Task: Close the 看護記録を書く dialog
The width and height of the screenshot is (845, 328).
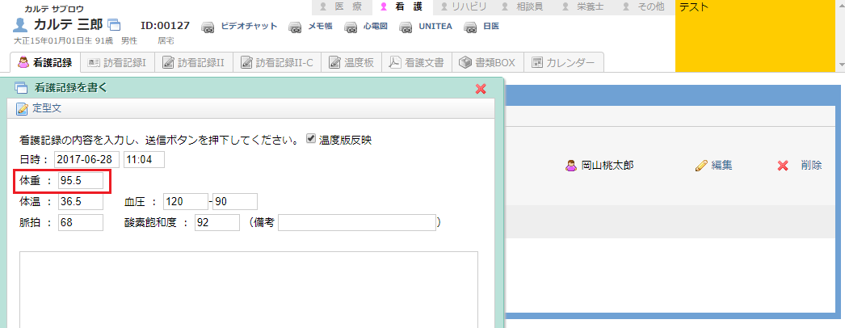Action: coord(481,89)
